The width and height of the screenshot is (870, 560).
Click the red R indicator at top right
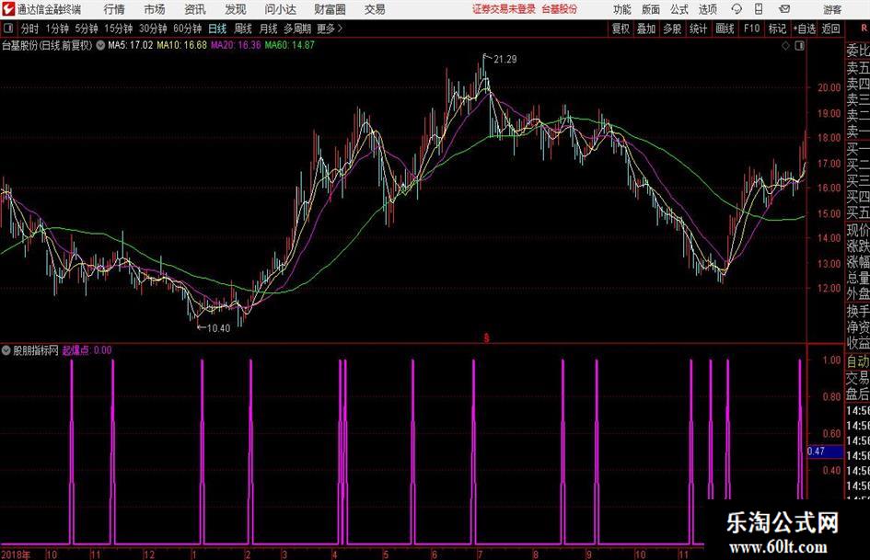pyautogui.click(x=864, y=29)
